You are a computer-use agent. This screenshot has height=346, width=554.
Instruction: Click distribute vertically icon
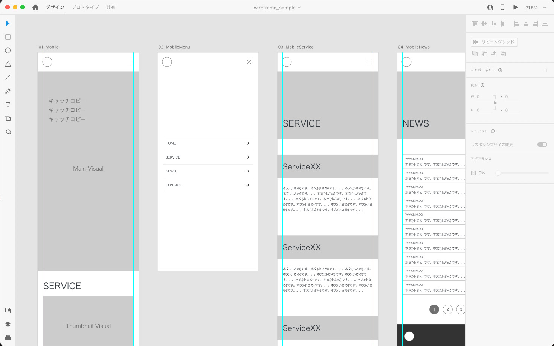click(503, 24)
